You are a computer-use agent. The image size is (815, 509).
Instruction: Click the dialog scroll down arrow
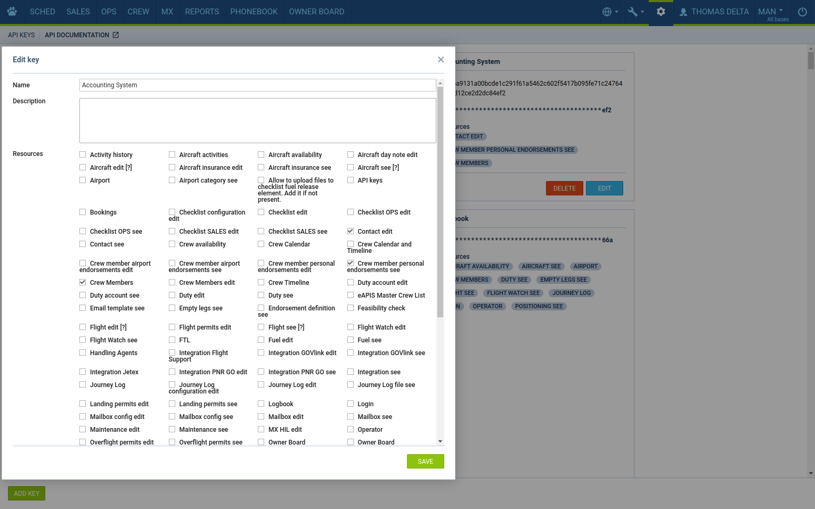click(440, 441)
